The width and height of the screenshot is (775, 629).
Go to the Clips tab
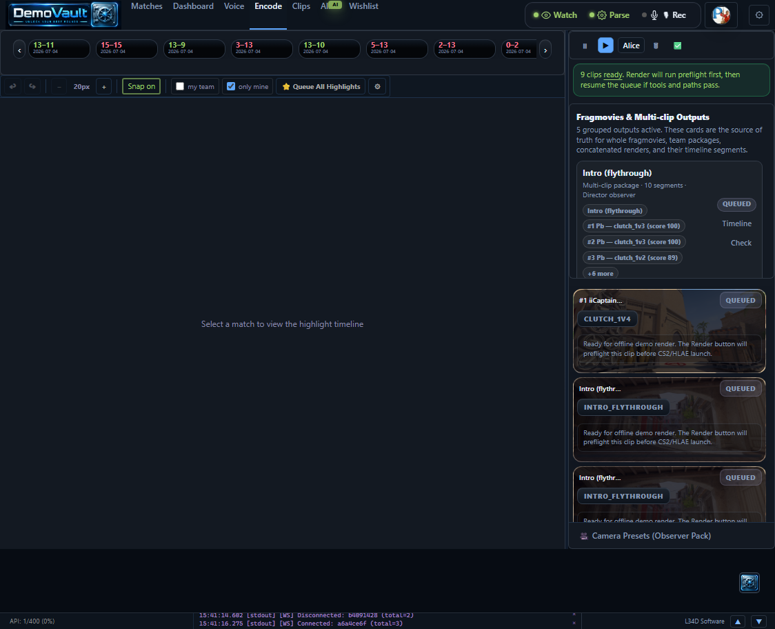point(301,6)
